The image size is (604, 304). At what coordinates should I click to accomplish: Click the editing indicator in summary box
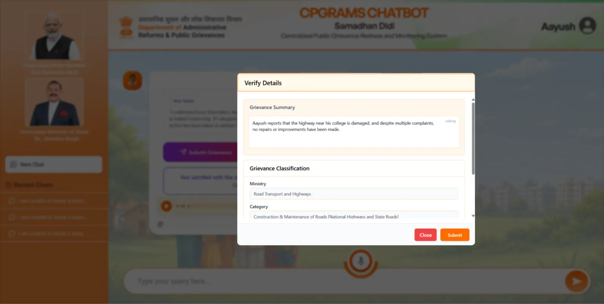(x=450, y=121)
